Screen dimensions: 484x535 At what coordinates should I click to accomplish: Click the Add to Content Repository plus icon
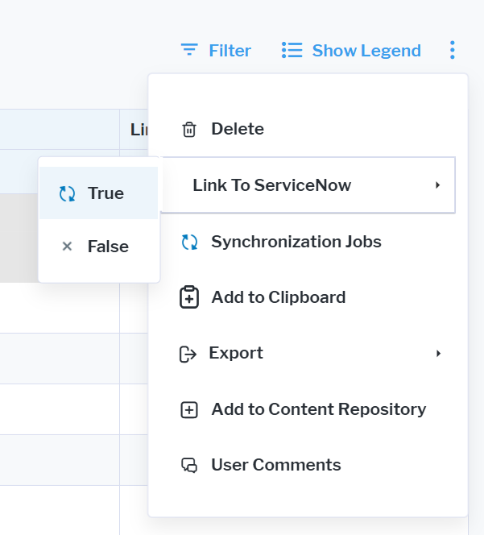189,409
